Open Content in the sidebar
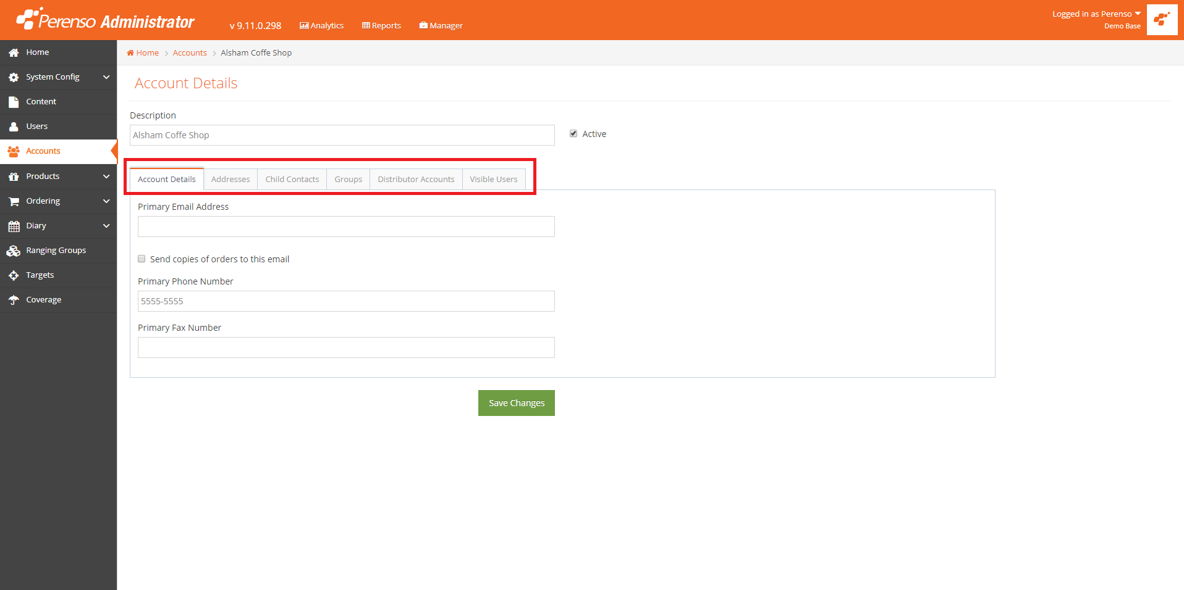The height and width of the screenshot is (590, 1184). 58,102
